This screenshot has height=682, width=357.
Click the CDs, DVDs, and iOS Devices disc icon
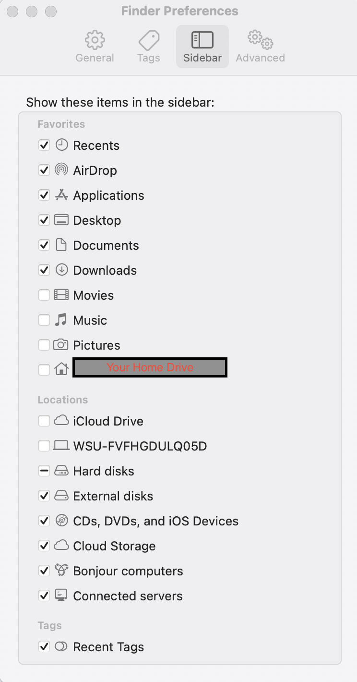click(61, 521)
